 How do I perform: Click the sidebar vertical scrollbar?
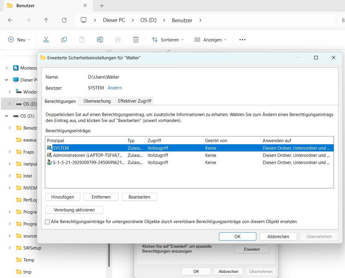pyautogui.click(x=109, y=255)
